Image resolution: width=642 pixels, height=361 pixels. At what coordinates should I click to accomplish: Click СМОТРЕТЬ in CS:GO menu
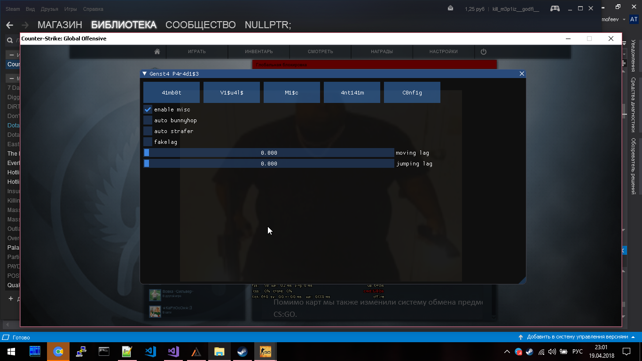pyautogui.click(x=321, y=52)
